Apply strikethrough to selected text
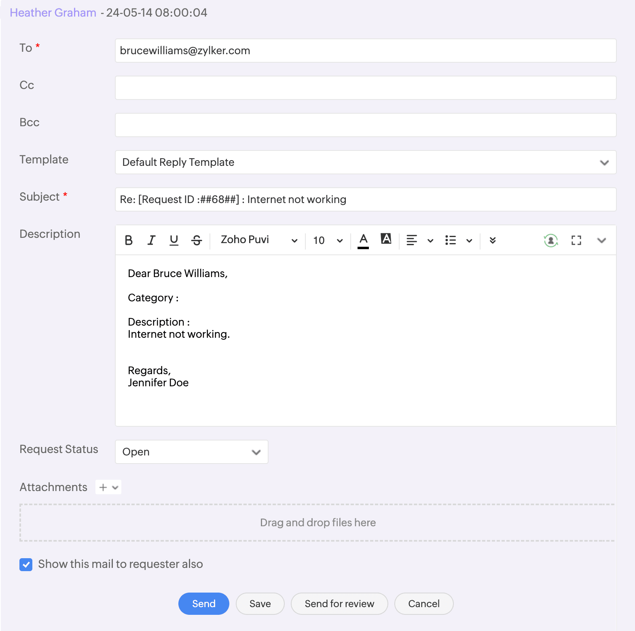This screenshot has height=631, width=635. click(x=197, y=240)
